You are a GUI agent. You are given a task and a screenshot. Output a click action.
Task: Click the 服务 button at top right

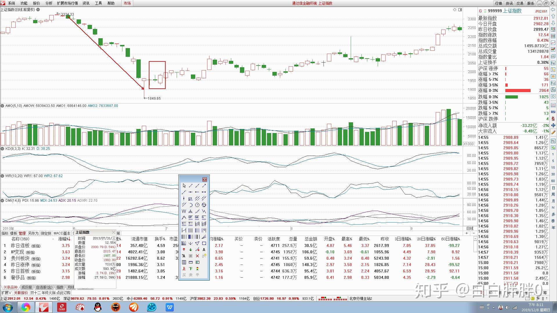pos(531,3)
